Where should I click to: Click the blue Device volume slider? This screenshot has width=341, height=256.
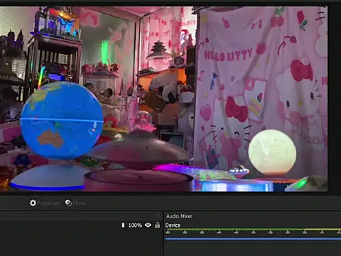click(253, 239)
